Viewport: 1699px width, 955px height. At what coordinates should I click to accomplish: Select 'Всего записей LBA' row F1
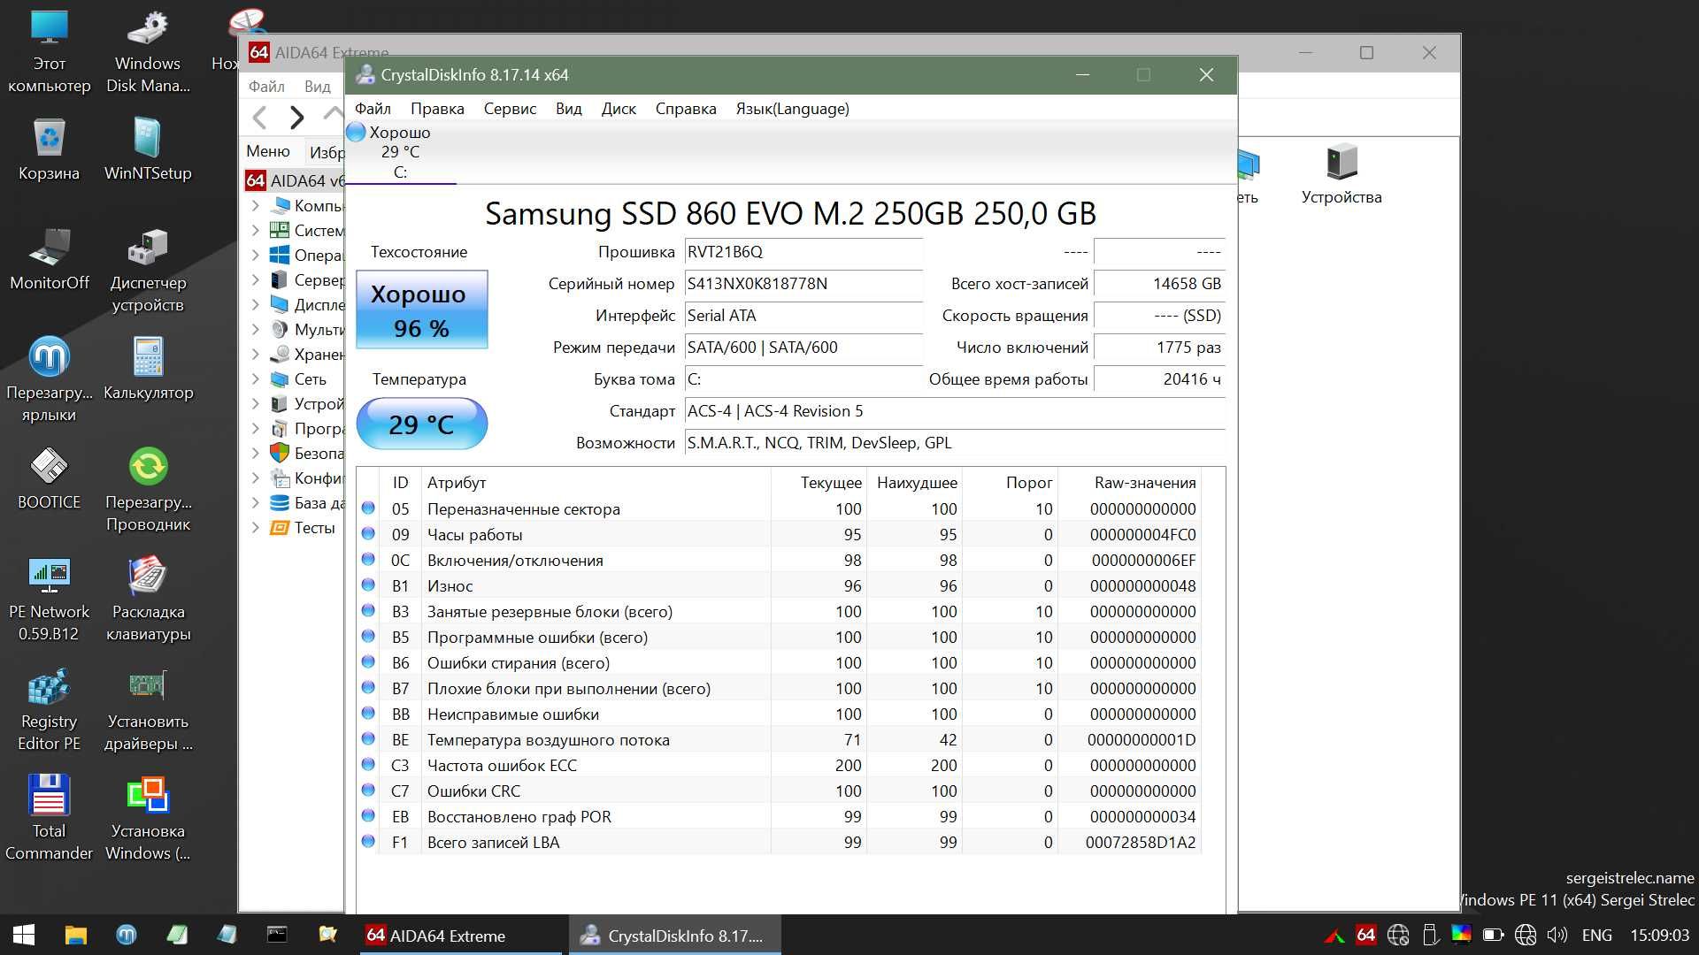[x=779, y=842]
